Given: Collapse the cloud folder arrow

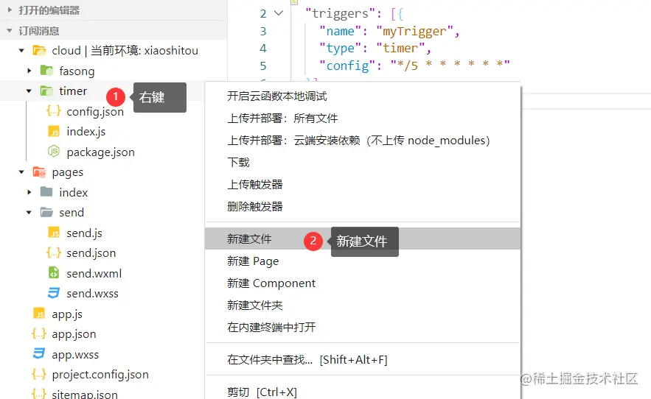Looking at the screenshot, I should (x=21, y=51).
